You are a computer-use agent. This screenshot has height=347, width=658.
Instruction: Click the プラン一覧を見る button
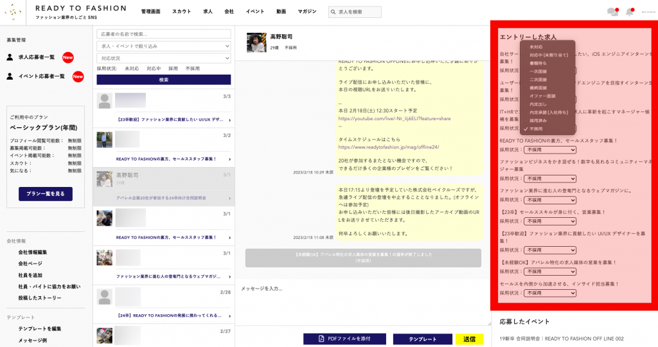(46, 194)
